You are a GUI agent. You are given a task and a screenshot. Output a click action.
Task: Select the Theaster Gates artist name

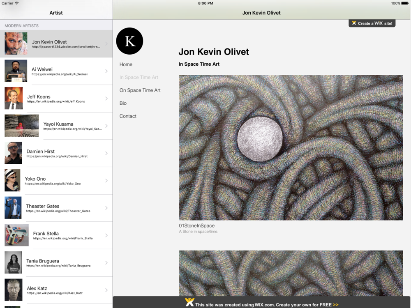pyautogui.click(x=42, y=206)
